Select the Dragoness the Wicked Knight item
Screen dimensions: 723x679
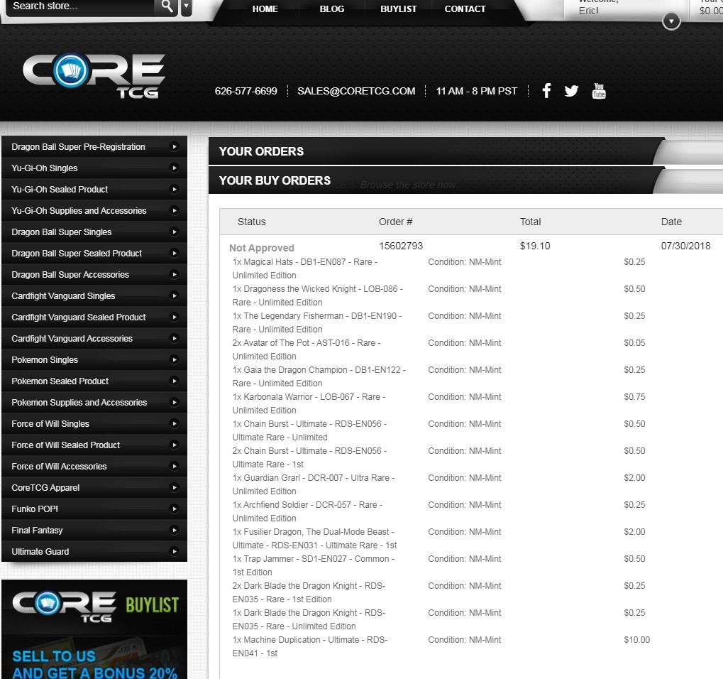pos(318,295)
